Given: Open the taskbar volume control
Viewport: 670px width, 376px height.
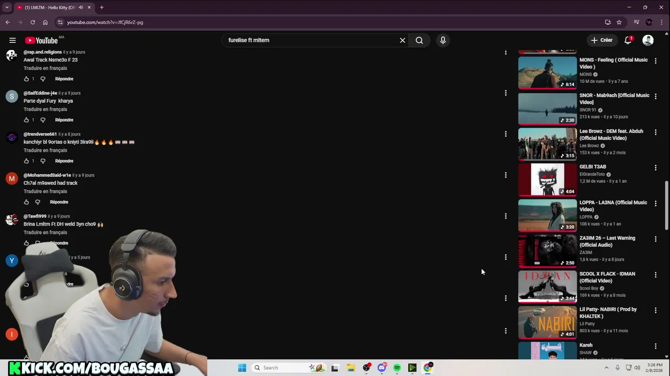Looking at the screenshot, I should 637,368.
